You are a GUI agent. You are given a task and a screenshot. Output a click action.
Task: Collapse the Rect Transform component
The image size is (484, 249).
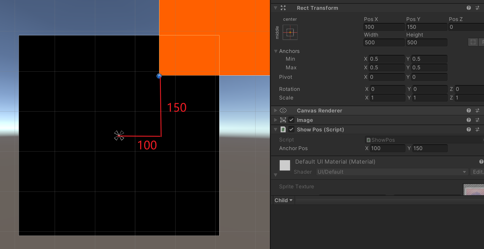(276, 8)
